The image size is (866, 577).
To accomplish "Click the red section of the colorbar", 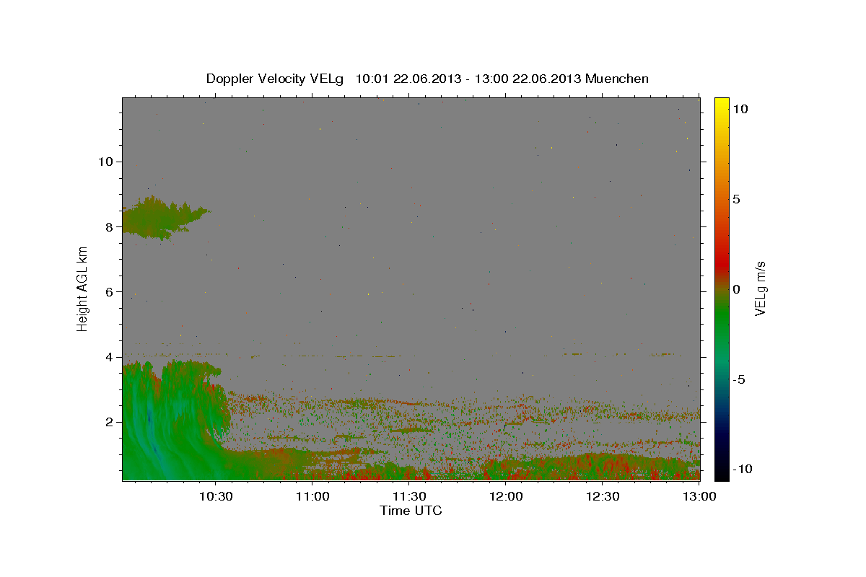I will point(721,263).
